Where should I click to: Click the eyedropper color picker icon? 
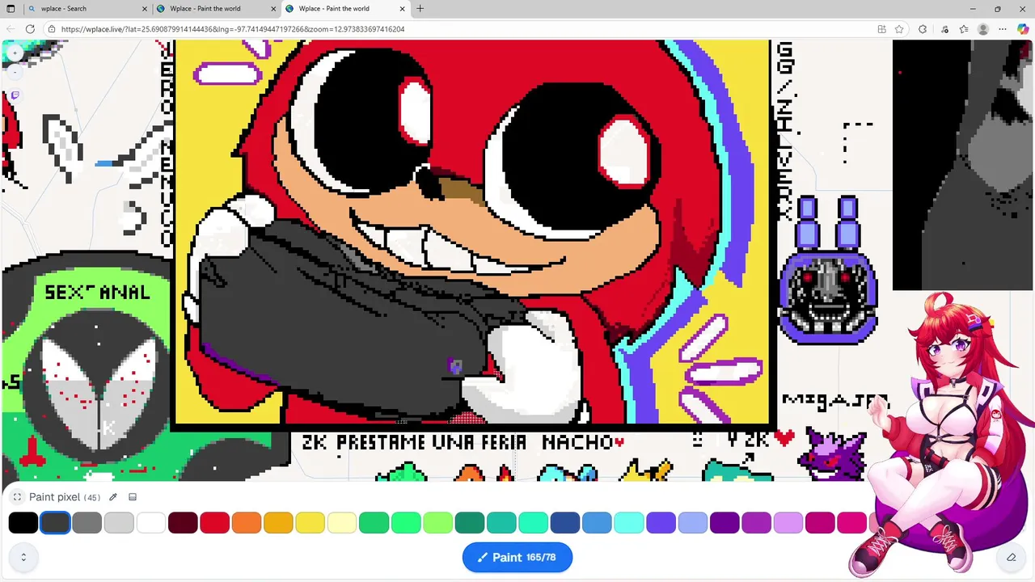(113, 497)
